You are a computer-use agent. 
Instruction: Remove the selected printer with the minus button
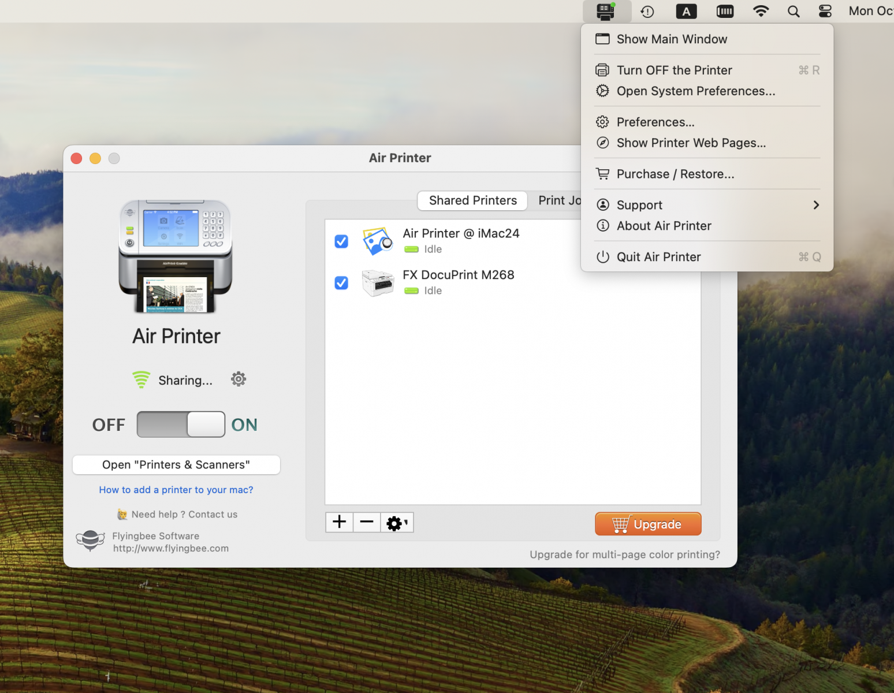coord(367,522)
